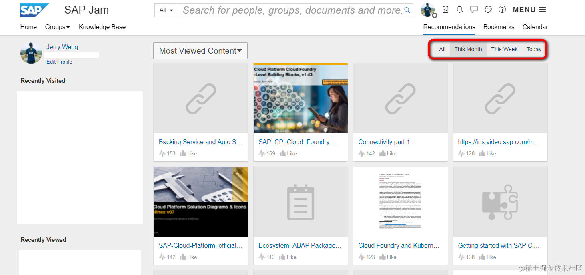Image resolution: width=585 pixels, height=275 pixels.
Task: Click the views icon showing 113
Action: click(x=262, y=257)
